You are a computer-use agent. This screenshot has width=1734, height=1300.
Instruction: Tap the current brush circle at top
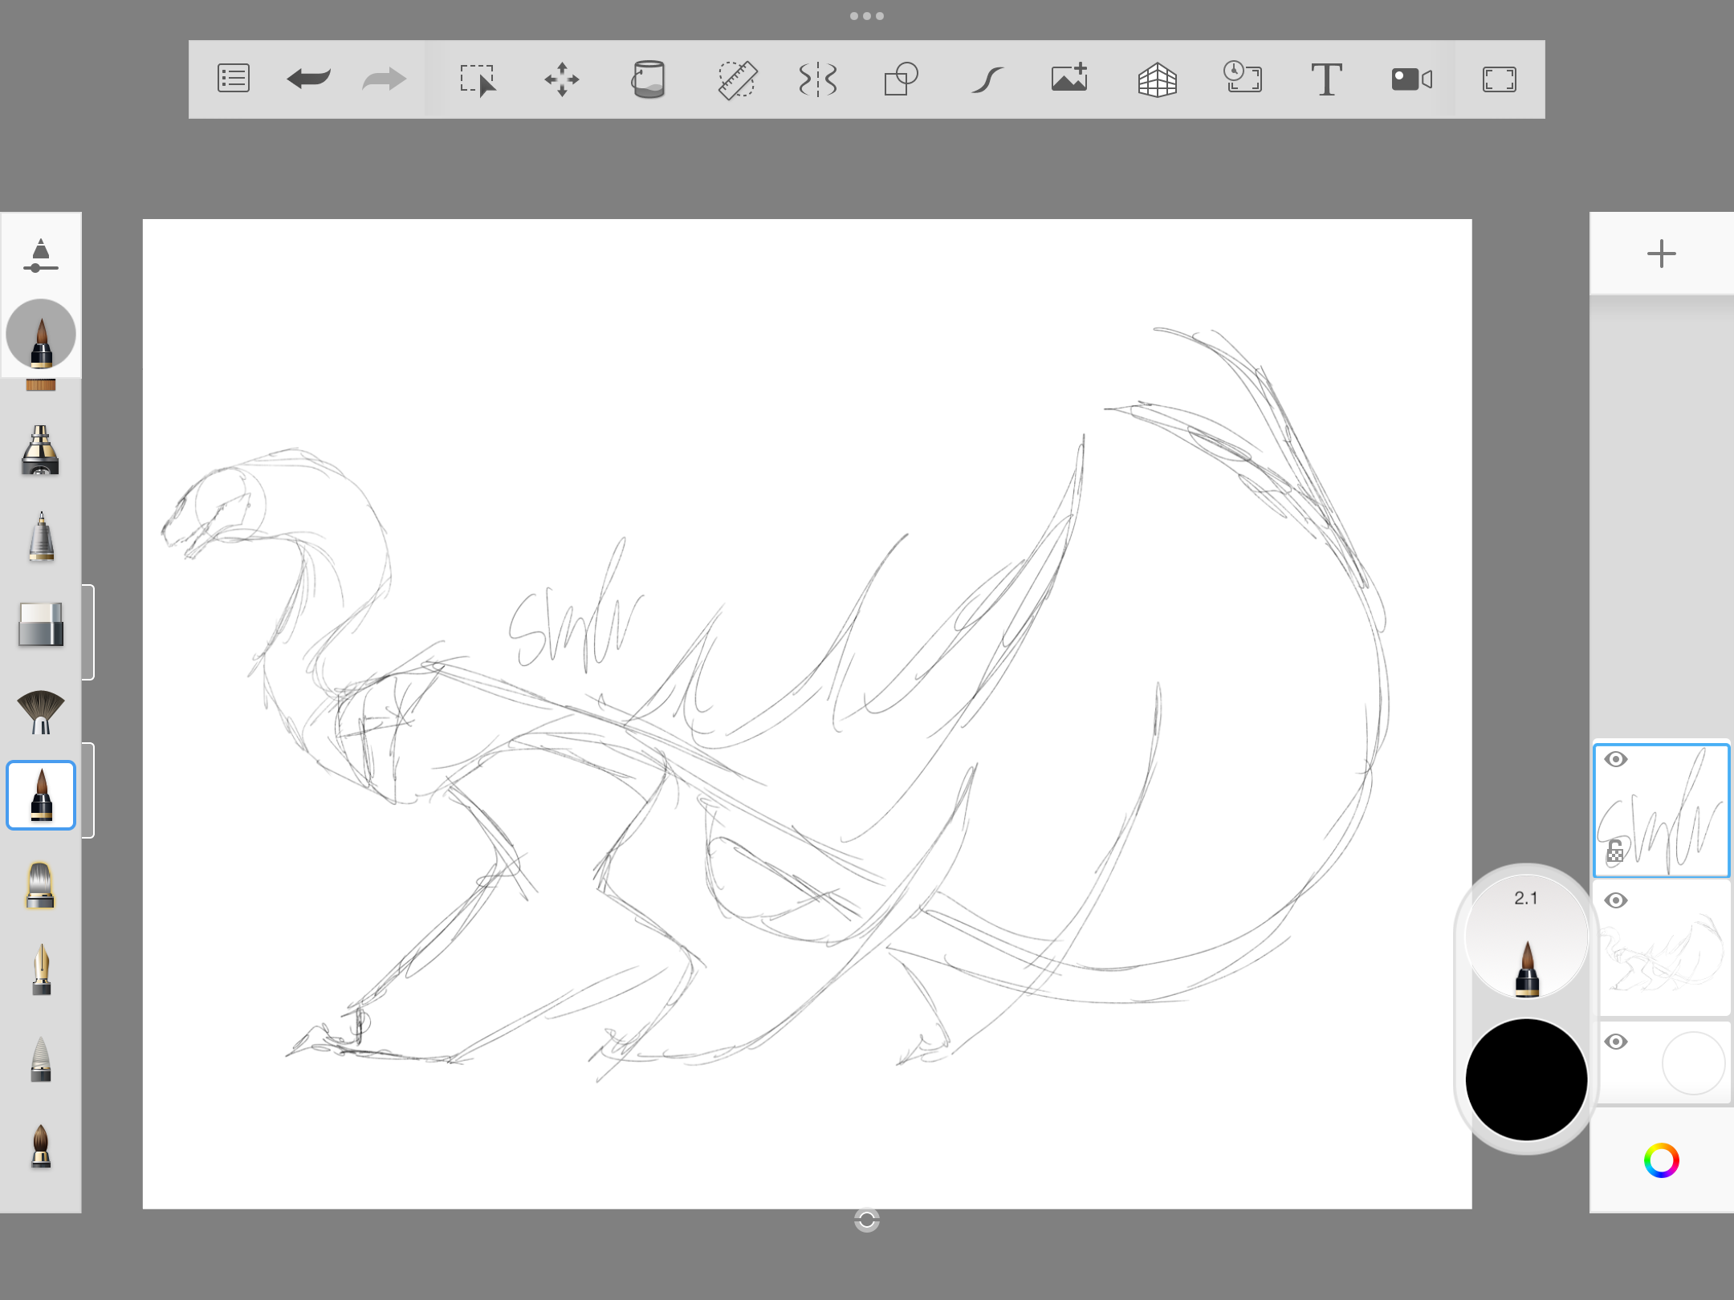[x=41, y=334]
